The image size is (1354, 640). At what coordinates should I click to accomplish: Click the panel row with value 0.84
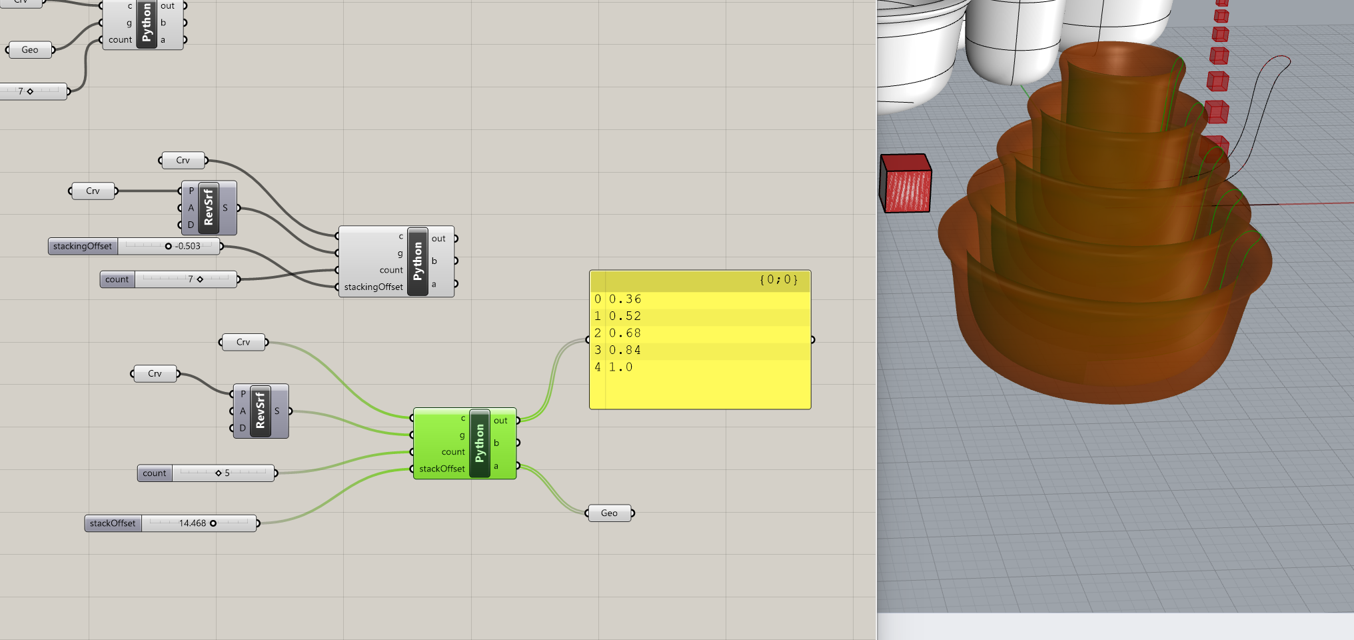tap(700, 350)
